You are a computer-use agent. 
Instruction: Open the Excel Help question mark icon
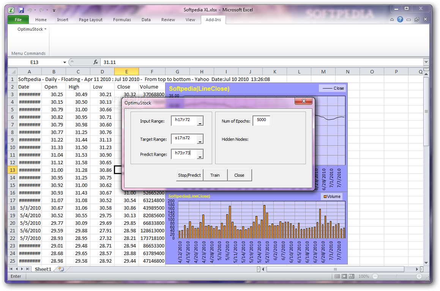coord(400,19)
